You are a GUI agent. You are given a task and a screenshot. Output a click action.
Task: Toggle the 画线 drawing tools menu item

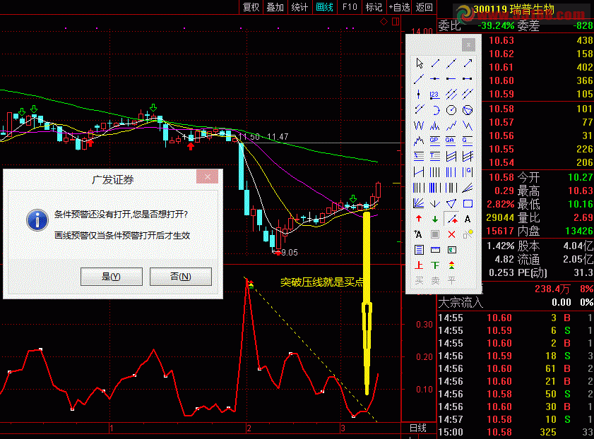324,7
